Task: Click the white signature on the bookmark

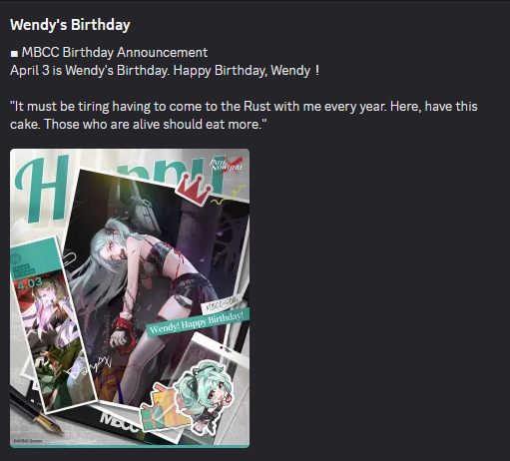Action: (x=85, y=369)
